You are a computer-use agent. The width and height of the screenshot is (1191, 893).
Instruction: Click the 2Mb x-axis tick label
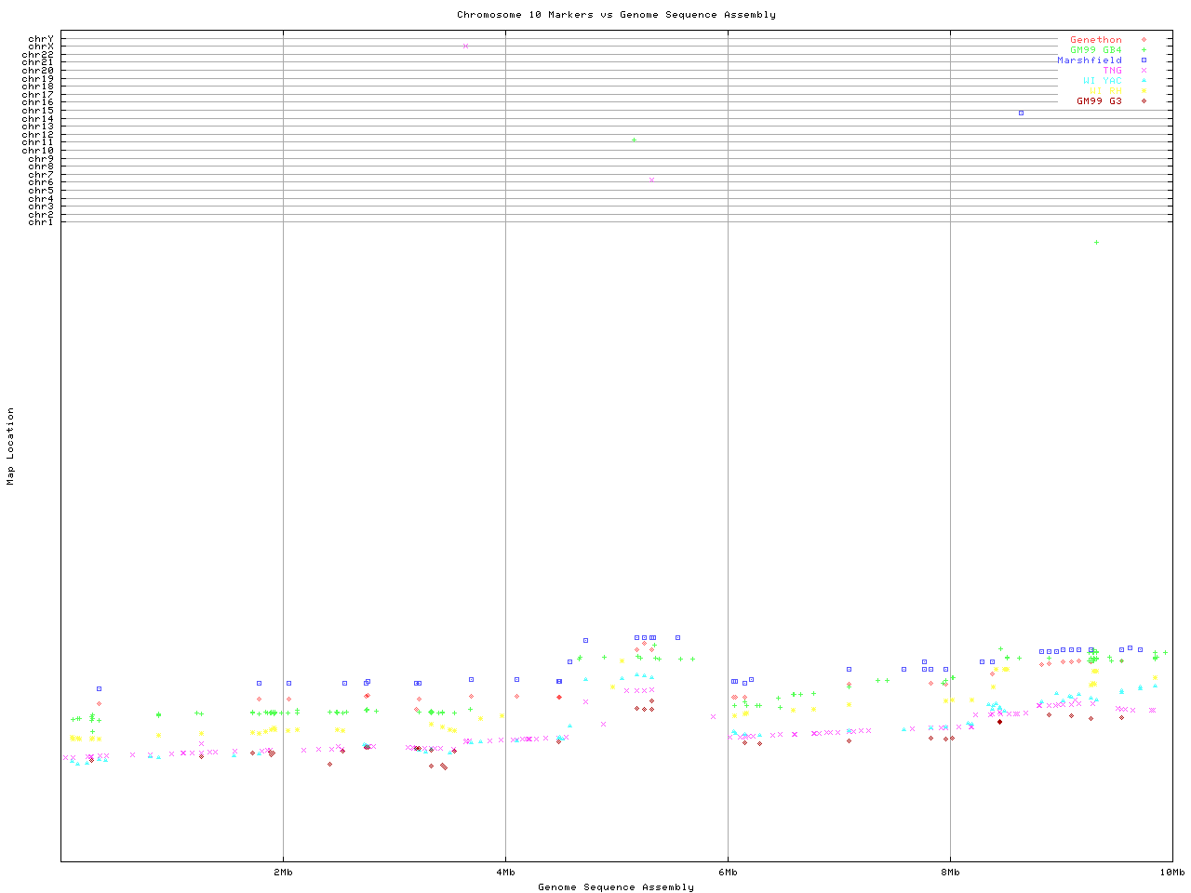coord(283,873)
